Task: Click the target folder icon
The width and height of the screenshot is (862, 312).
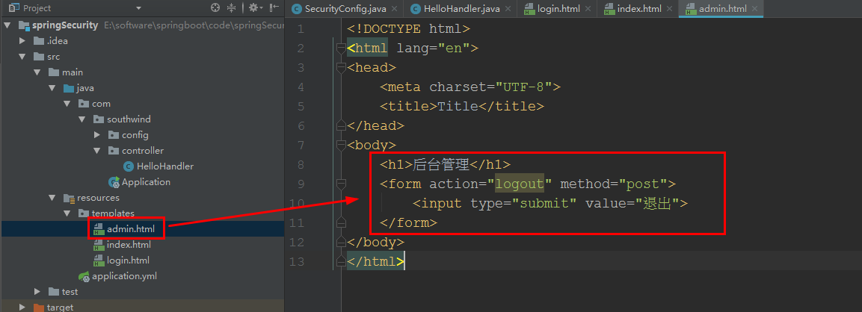Action: pos(38,308)
